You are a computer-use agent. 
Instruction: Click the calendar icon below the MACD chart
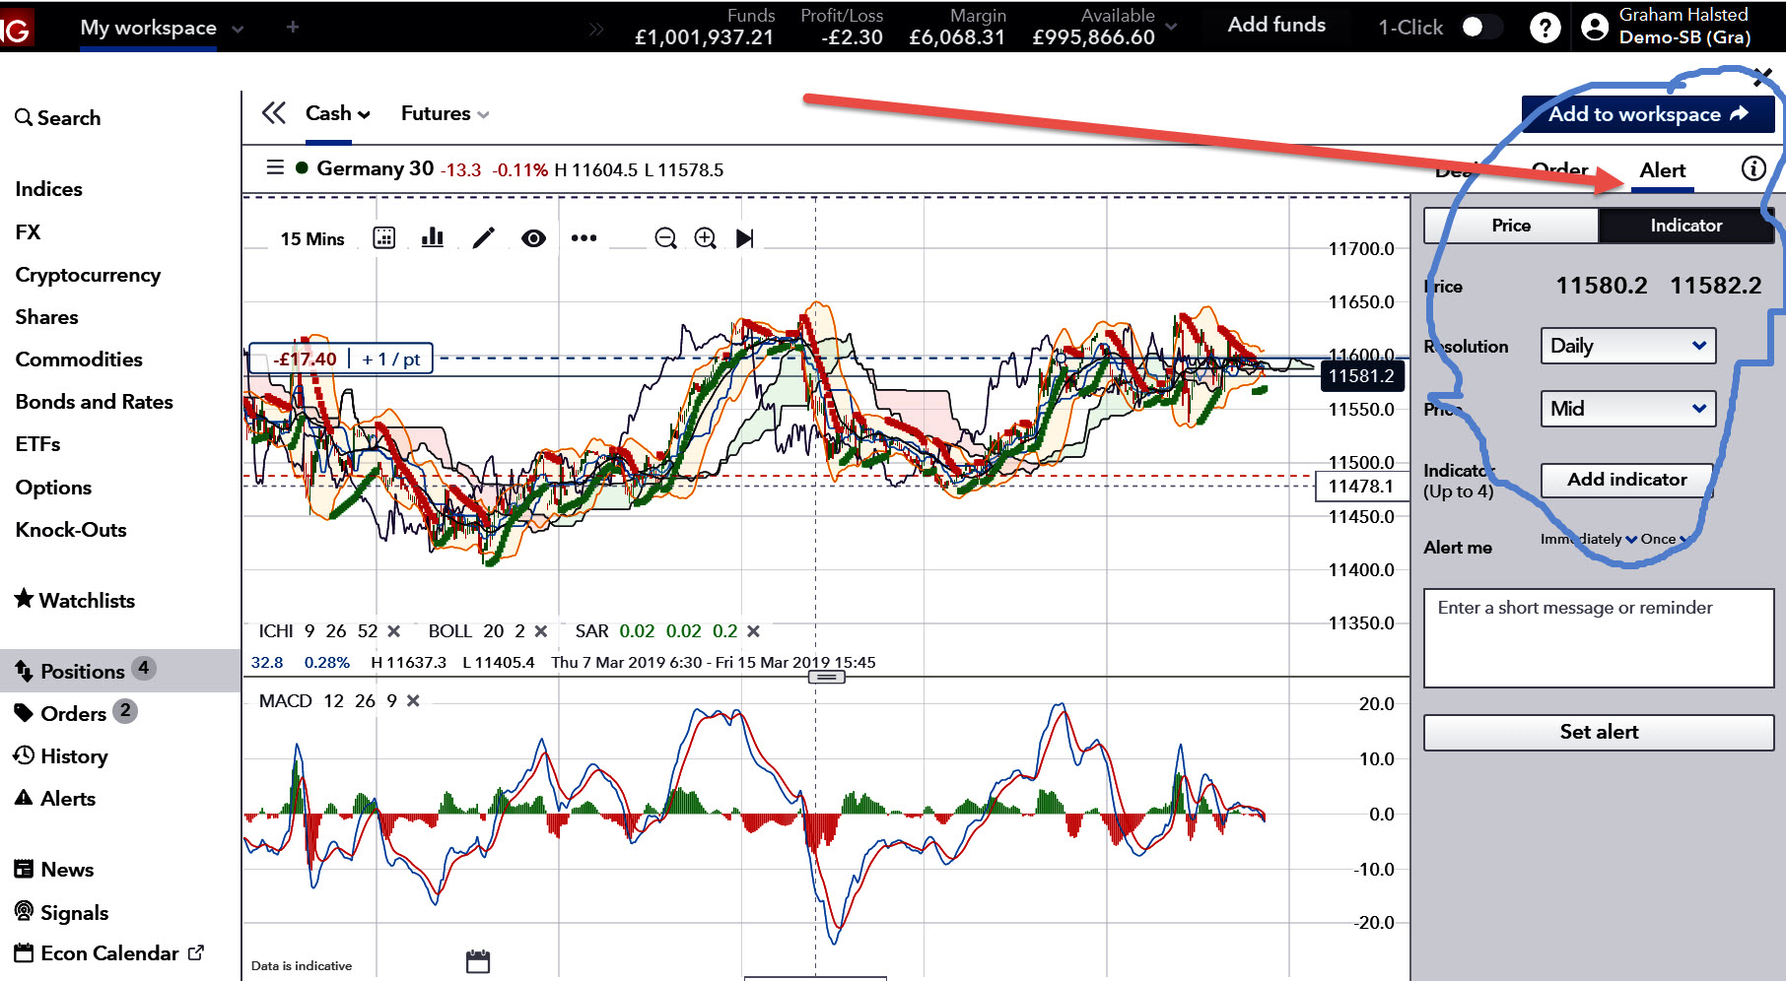(x=478, y=961)
